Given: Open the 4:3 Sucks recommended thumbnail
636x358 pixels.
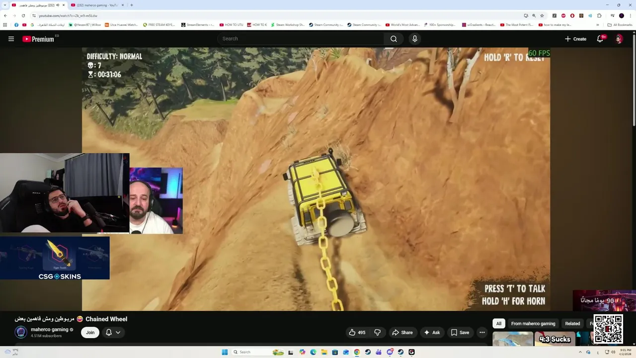Looking at the screenshot, I should (555, 339).
